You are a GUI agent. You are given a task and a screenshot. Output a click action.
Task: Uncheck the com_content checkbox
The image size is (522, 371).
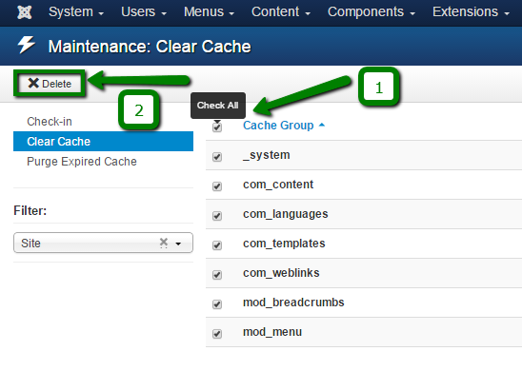[217, 186]
